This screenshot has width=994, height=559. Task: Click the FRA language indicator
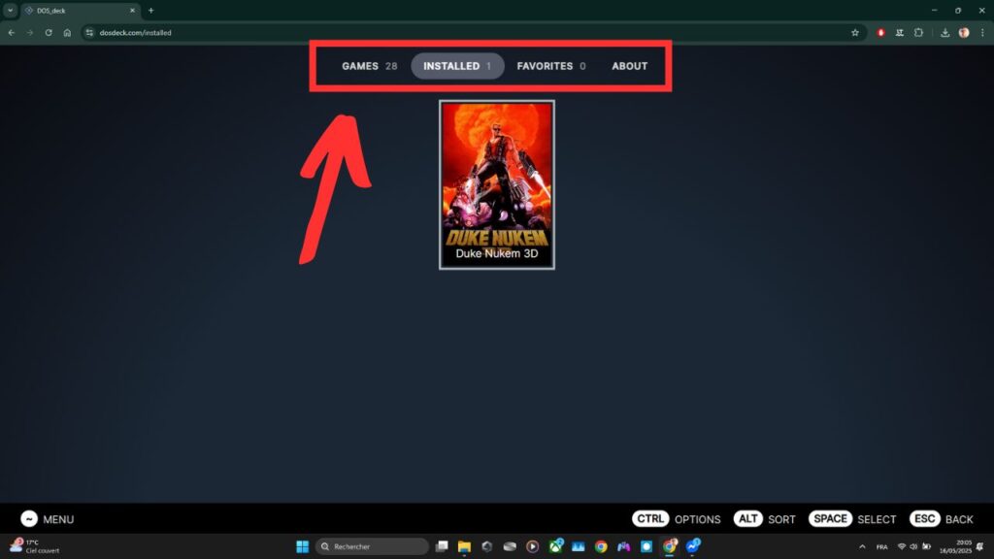(x=881, y=547)
